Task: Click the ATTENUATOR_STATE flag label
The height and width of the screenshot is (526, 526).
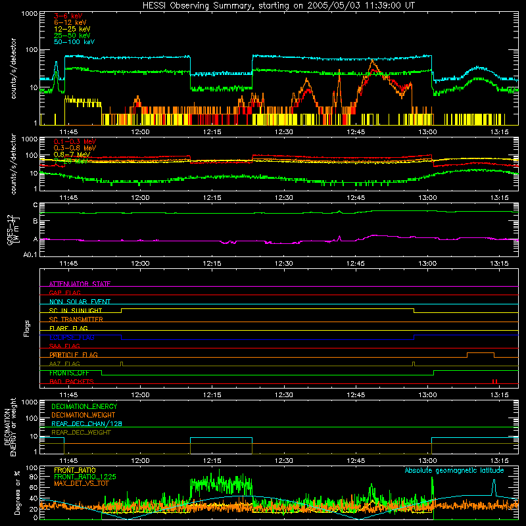Action: (80, 284)
